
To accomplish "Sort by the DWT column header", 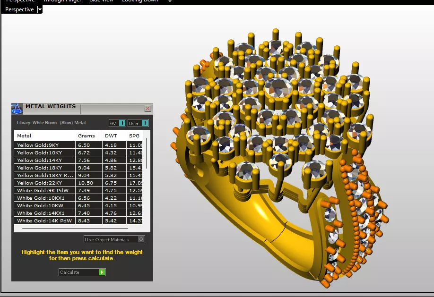I will 114,136.
